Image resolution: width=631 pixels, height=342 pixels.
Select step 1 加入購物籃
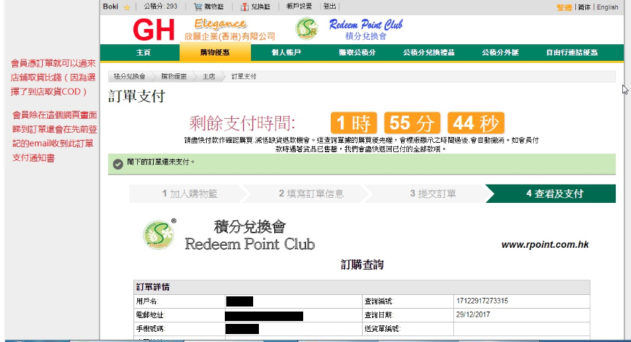(189, 193)
